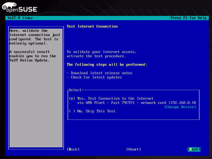
Task: Open the Change Device link
Action: pyautogui.click(x=180, y=107)
